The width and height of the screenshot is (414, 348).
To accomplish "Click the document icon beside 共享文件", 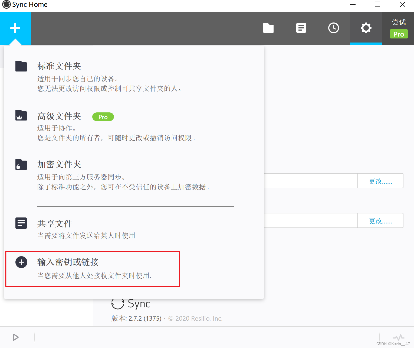I will pos(21,223).
